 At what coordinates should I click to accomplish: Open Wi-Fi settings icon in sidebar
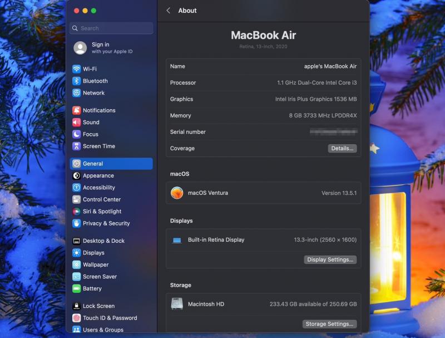[x=76, y=69]
